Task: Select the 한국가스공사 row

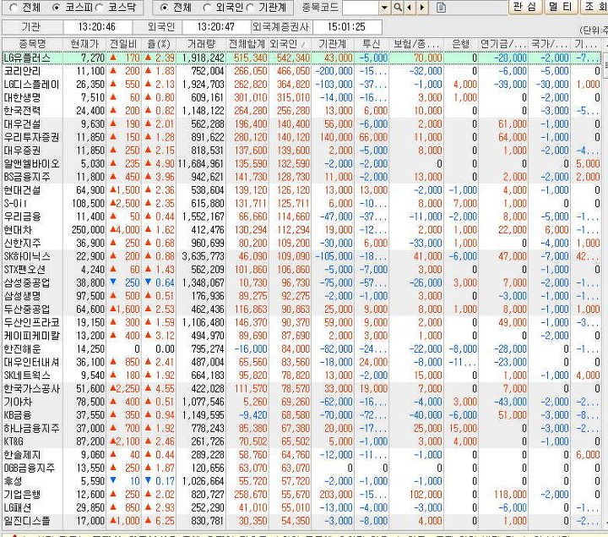Action: [301, 388]
